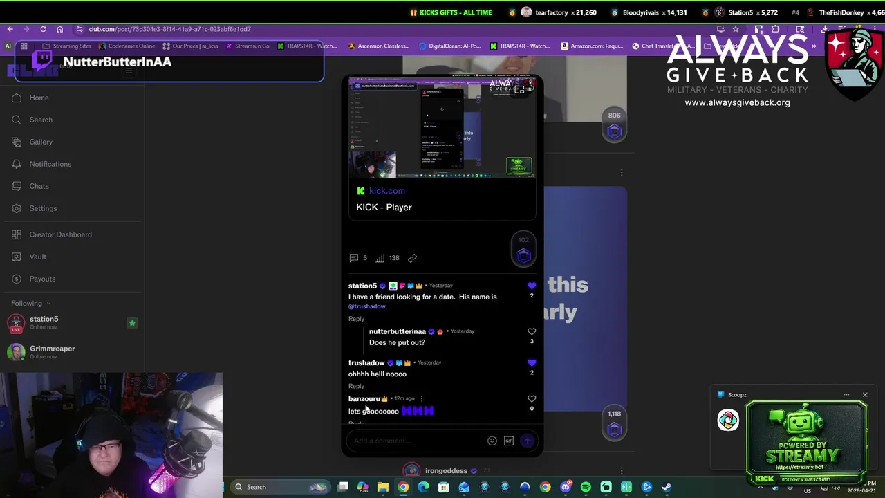Open the Codenames Online bookmark
Viewport: 885px width, 498px height.
(127, 46)
